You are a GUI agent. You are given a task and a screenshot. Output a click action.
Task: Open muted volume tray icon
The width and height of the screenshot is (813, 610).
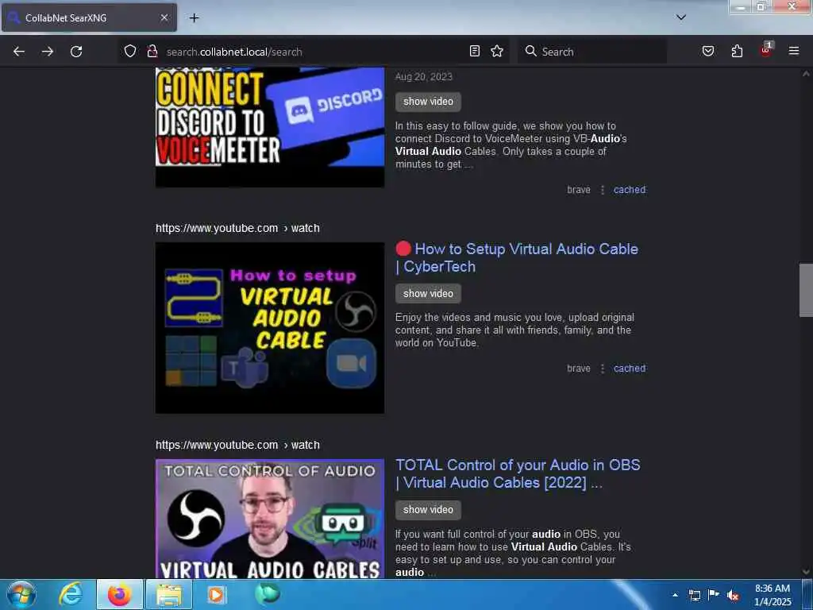click(733, 595)
